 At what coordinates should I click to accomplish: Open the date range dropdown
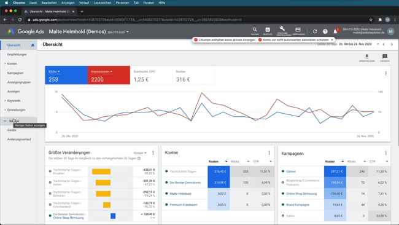click(378, 44)
